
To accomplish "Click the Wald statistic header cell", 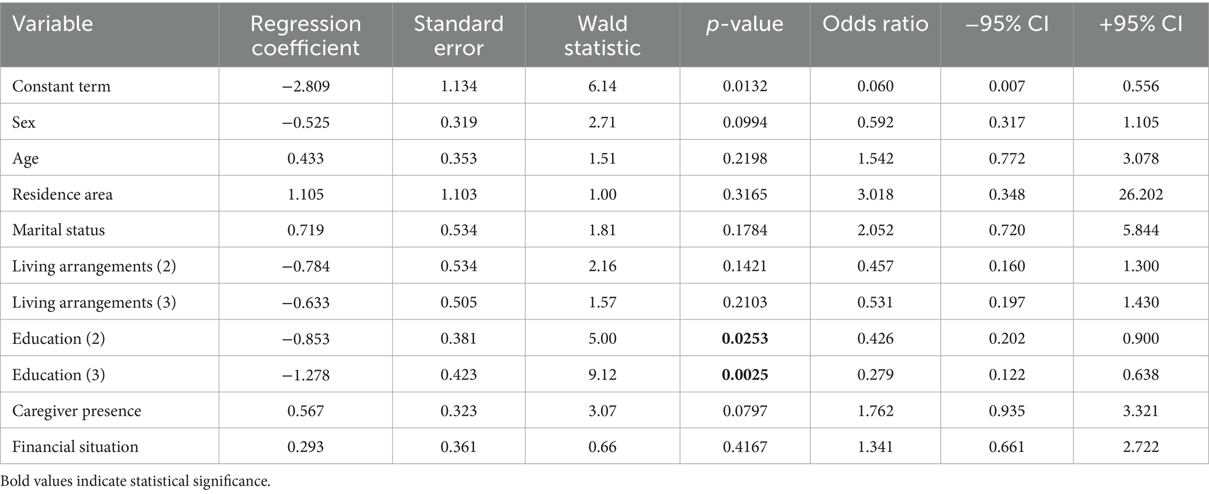I will (602, 35).
